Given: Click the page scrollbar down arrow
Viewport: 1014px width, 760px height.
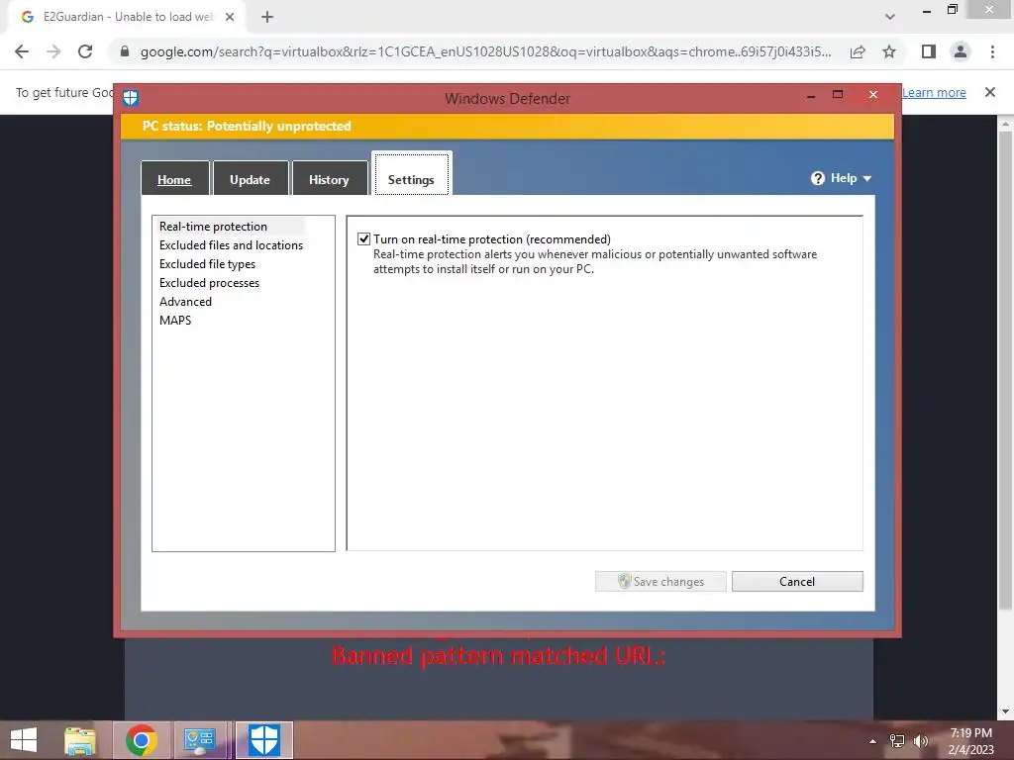Looking at the screenshot, I should tap(1005, 712).
